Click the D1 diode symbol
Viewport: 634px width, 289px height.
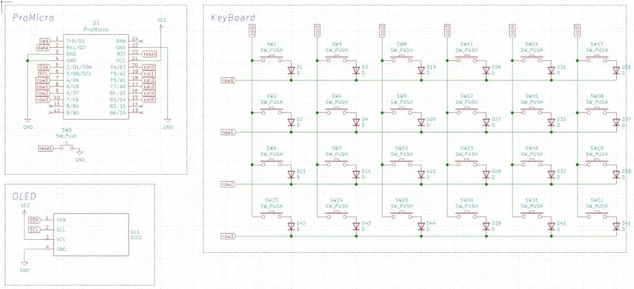291,70
